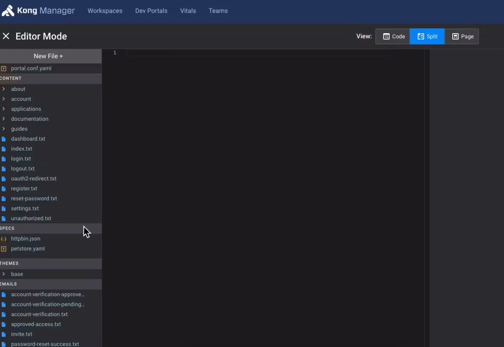This screenshot has width=504, height=347.
Task: Switch the view to Code mode
Action: (394, 36)
